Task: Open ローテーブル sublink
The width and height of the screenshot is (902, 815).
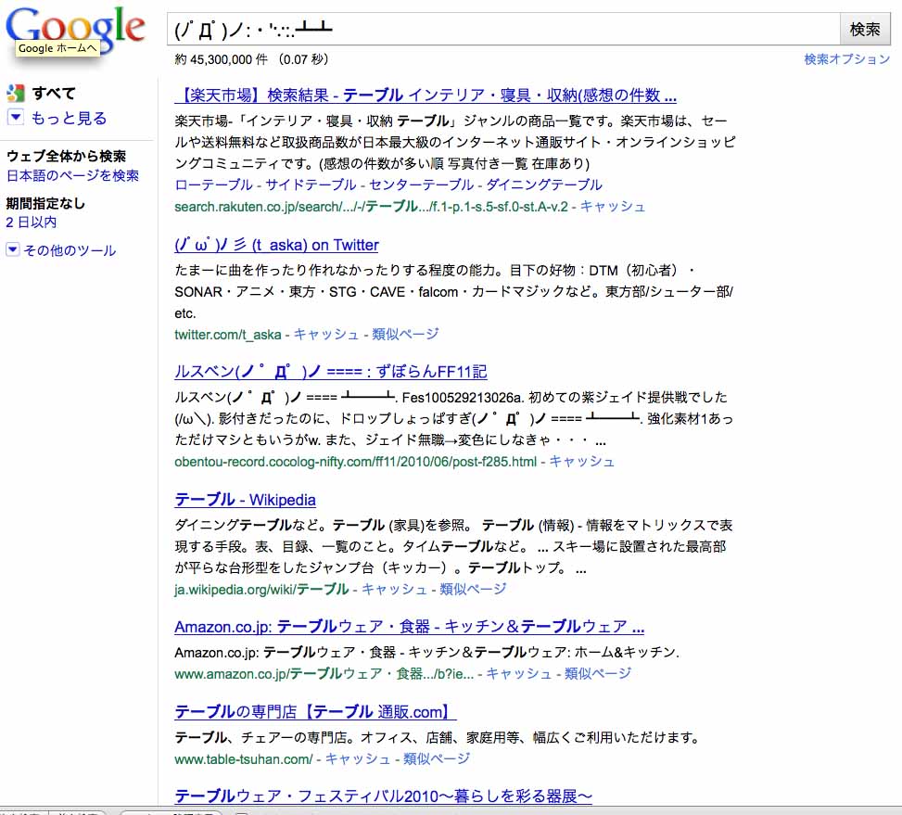Action: (x=213, y=185)
